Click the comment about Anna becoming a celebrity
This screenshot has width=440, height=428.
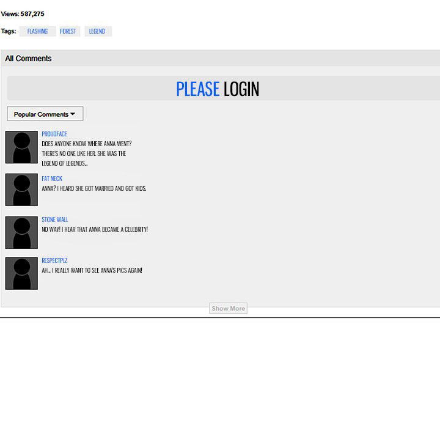(95, 229)
